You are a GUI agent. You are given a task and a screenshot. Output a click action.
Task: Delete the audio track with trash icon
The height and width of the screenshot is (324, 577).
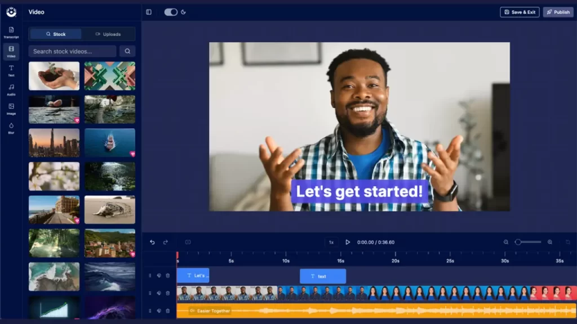click(x=168, y=310)
